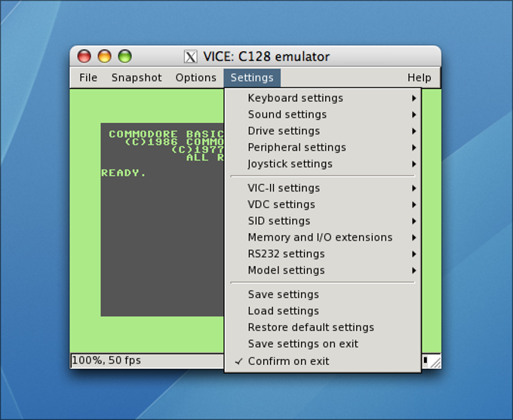The image size is (513, 420).
Task: Open the File menu
Action: [x=88, y=78]
